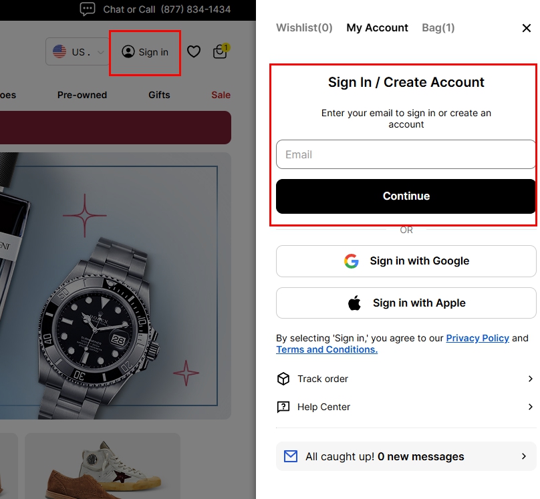The width and height of the screenshot is (540, 499).
Task: Switch to the Bag(1) tab
Action: 438,28
